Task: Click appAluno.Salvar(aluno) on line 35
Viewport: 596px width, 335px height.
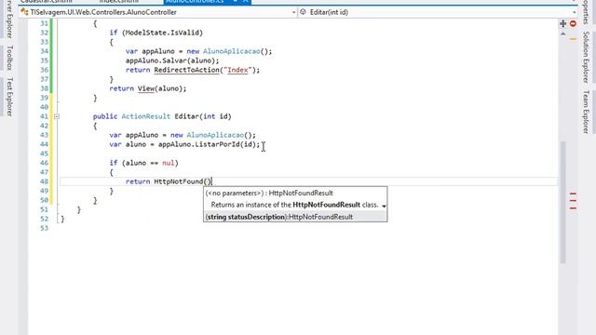Action: (171, 60)
